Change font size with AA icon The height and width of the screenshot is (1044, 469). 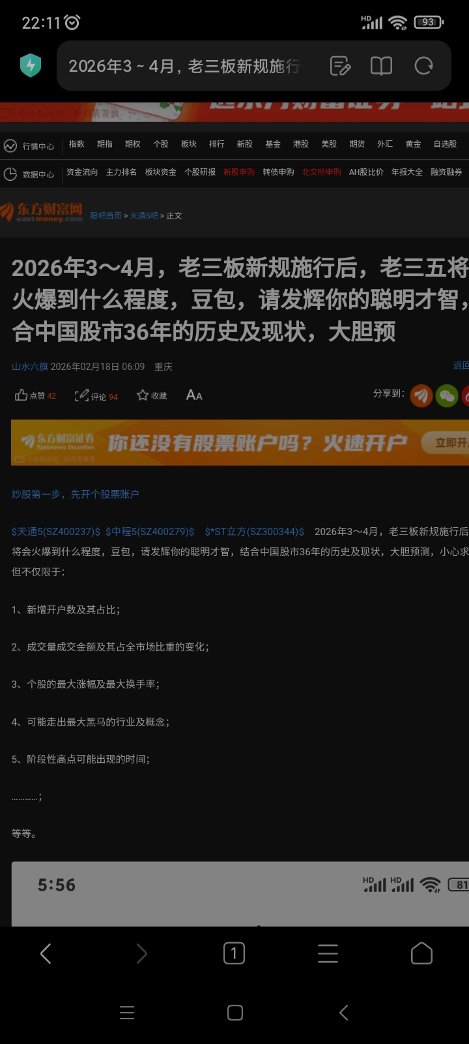click(194, 395)
